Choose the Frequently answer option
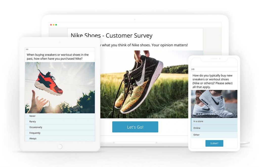259x167 pixels. 60,133
